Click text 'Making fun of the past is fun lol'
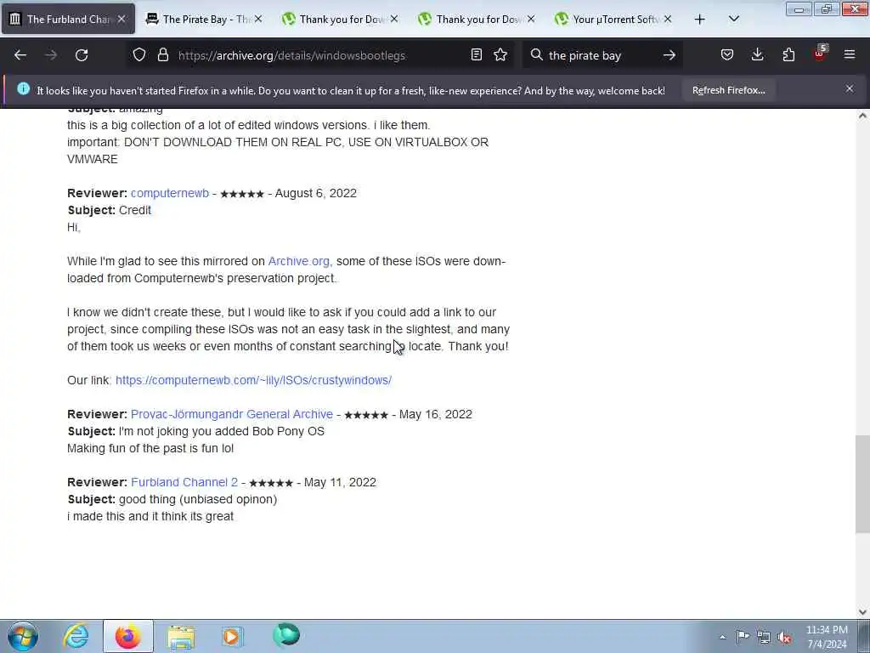 click(150, 448)
